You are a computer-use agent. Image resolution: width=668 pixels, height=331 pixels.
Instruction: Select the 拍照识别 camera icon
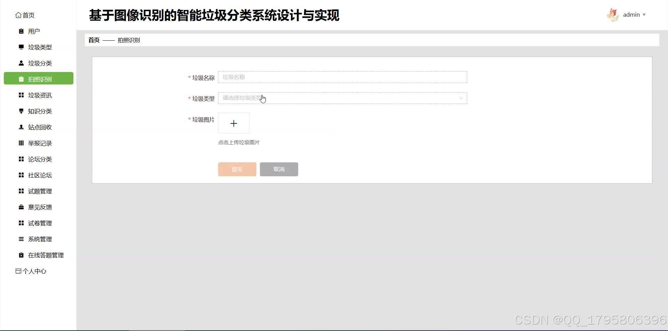[21, 79]
